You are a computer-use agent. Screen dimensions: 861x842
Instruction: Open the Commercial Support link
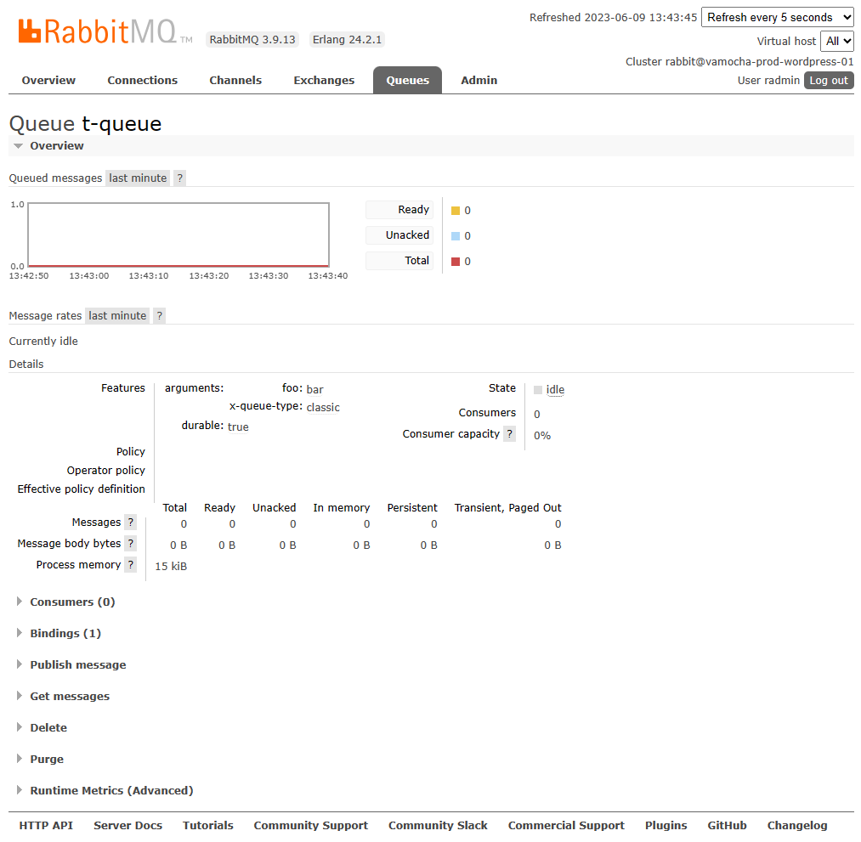point(566,825)
